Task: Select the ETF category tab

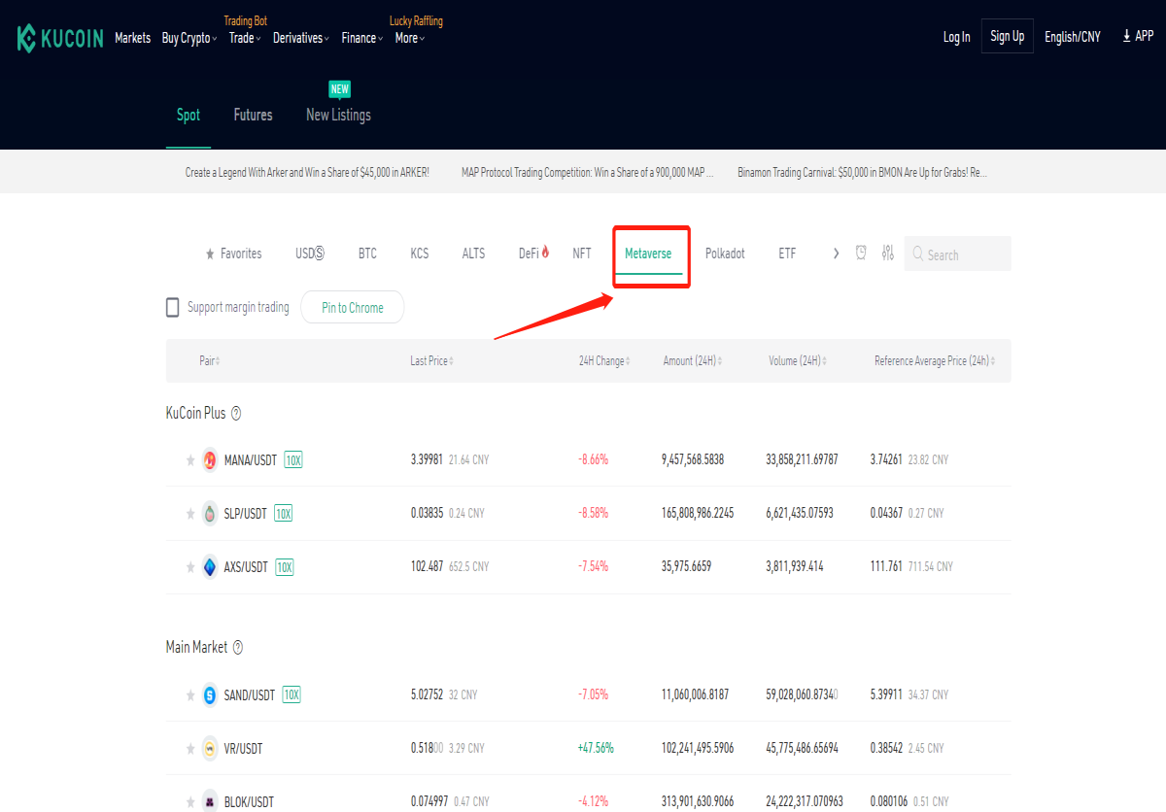Action: point(787,254)
